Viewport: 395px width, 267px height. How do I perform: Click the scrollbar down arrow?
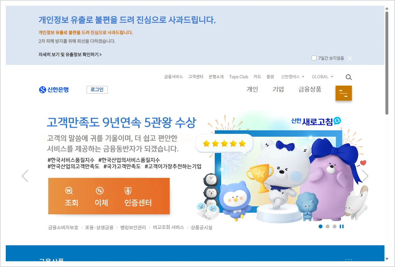387,259
